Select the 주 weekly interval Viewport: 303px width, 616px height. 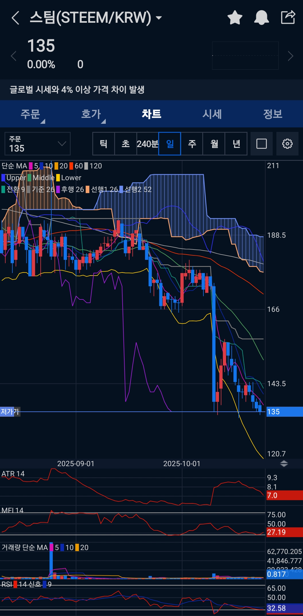pos(192,144)
